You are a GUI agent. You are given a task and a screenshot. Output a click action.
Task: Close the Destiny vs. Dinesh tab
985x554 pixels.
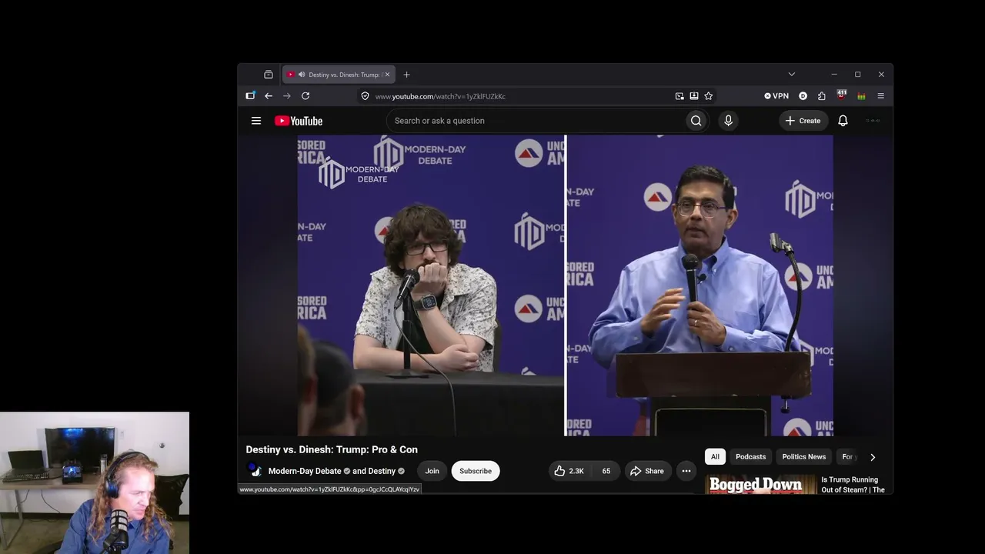(387, 75)
